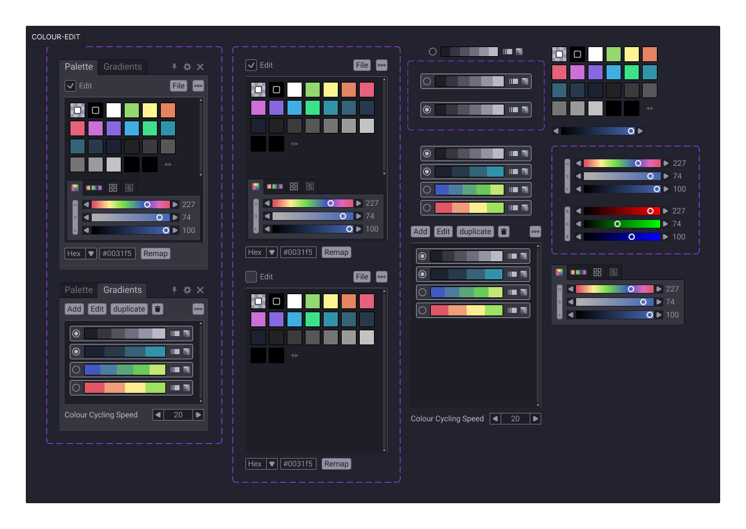
Task: Switch to Gradients tab beside the active Palette tab
Action: coord(123,67)
